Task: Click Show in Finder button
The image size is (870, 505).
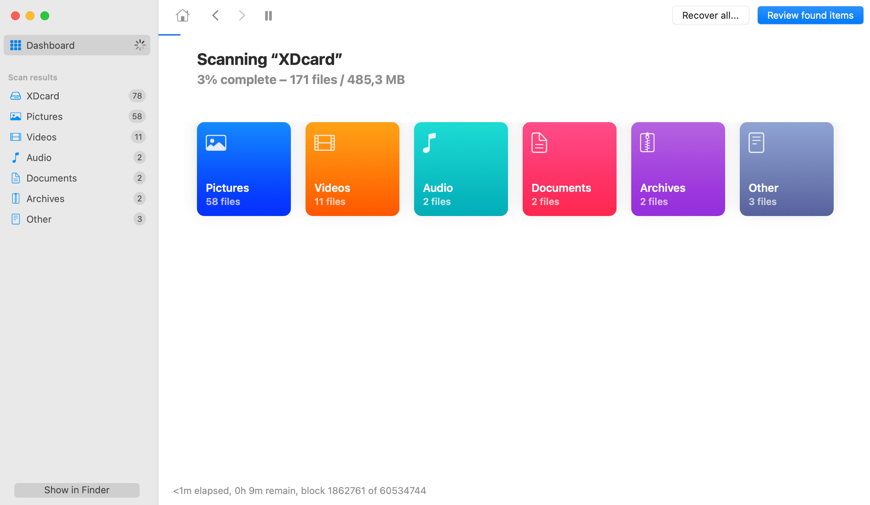Action: (x=76, y=489)
